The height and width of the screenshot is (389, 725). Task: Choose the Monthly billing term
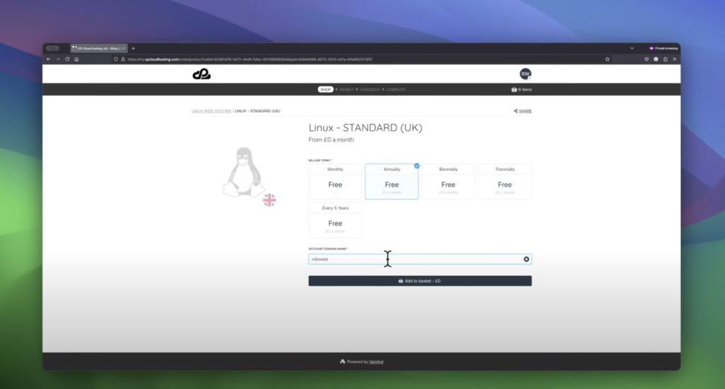coord(335,182)
